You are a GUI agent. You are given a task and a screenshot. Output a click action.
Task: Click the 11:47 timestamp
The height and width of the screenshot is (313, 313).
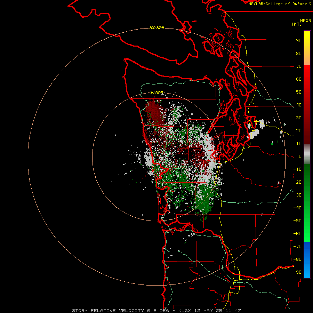[233, 311]
